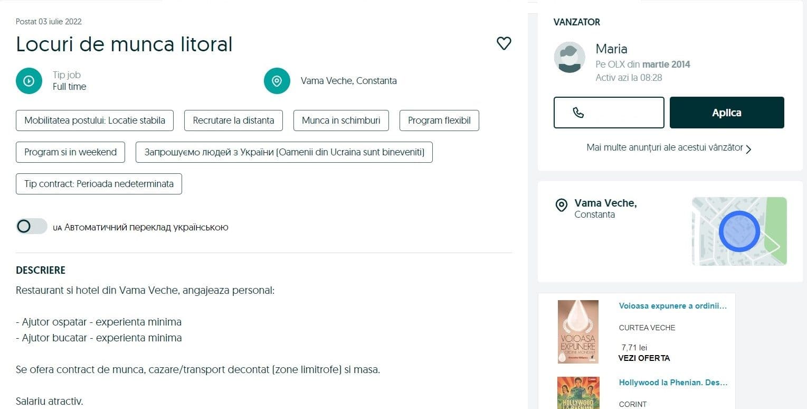
Task: Open the Voioasa expunere book link
Action: (673, 306)
